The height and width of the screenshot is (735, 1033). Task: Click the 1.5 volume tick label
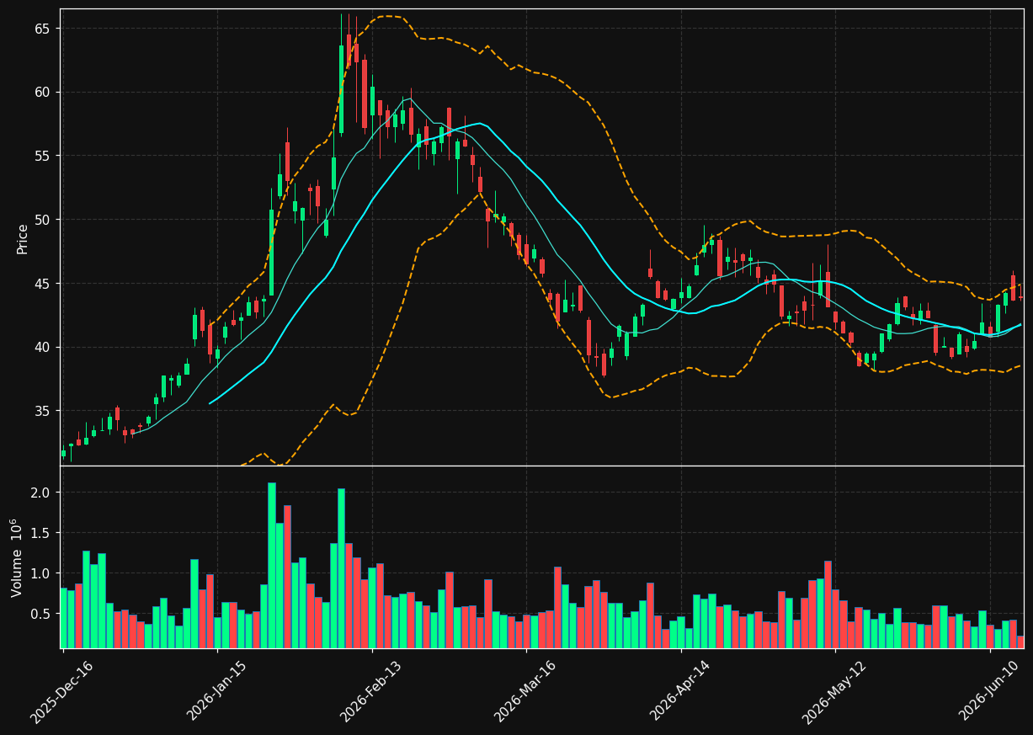click(x=40, y=533)
